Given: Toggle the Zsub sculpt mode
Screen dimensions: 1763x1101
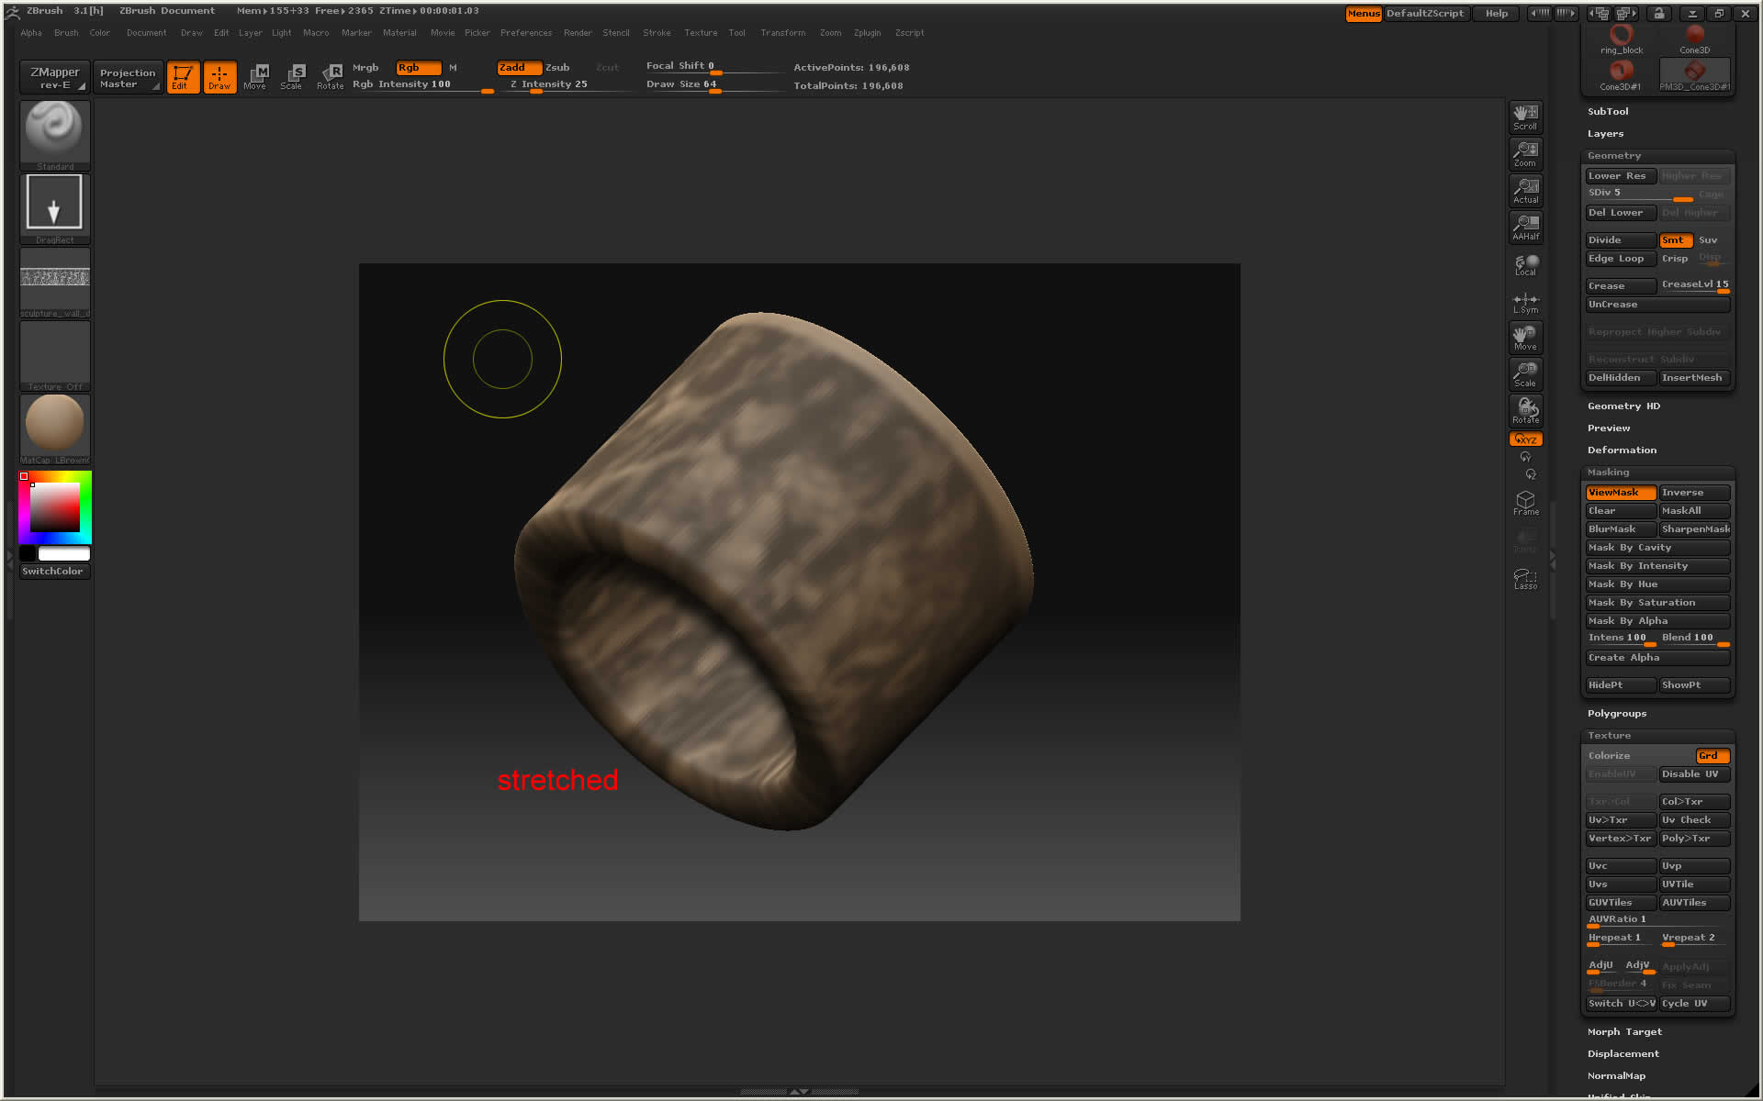Looking at the screenshot, I should coord(557,67).
